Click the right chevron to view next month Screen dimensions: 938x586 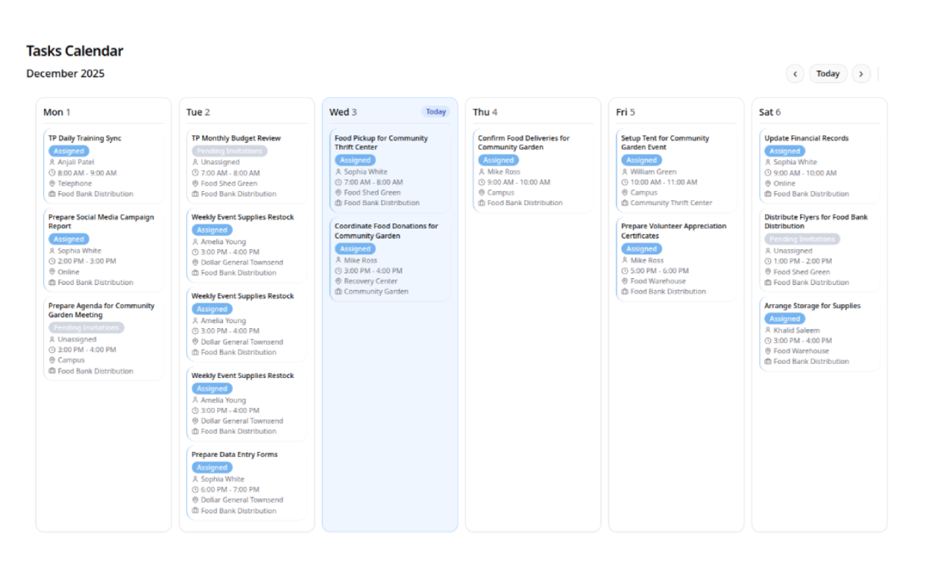pos(861,73)
